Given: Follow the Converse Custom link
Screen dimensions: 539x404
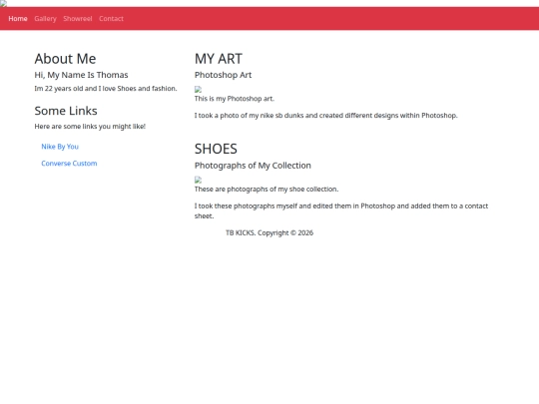Looking at the screenshot, I should tap(69, 164).
